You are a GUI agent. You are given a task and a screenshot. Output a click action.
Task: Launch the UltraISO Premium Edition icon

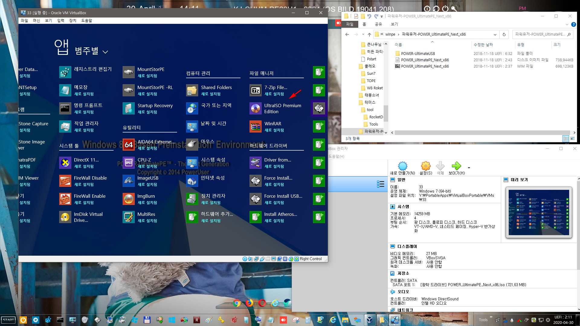pyautogui.click(x=256, y=108)
